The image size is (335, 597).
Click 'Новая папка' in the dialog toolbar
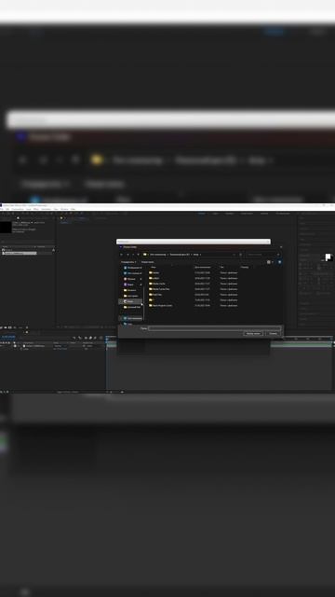click(148, 262)
